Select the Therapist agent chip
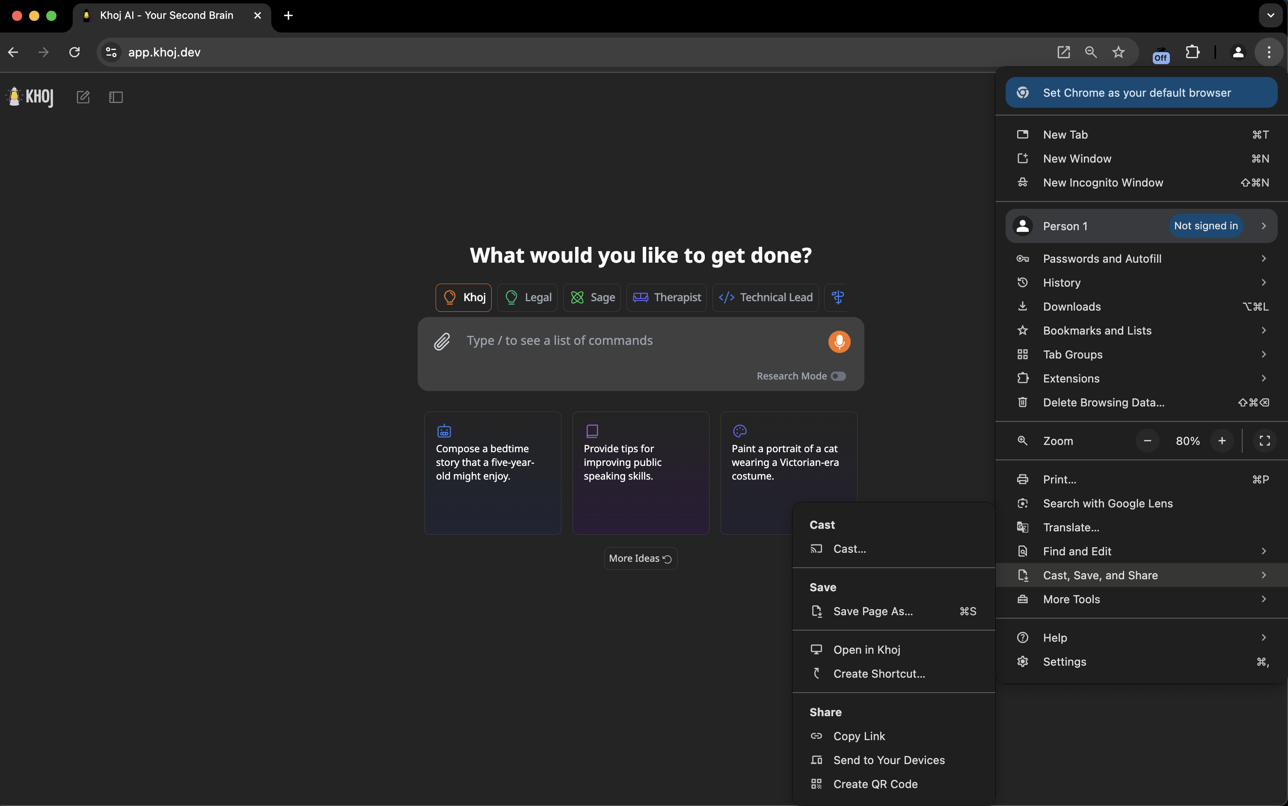Screen dimensions: 1288x806 (666, 297)
